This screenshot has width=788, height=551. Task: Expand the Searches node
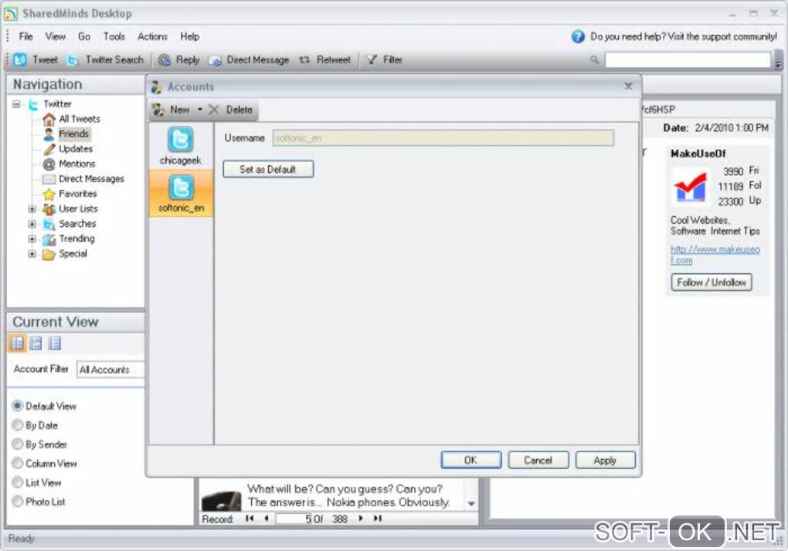tap(32, 224)
